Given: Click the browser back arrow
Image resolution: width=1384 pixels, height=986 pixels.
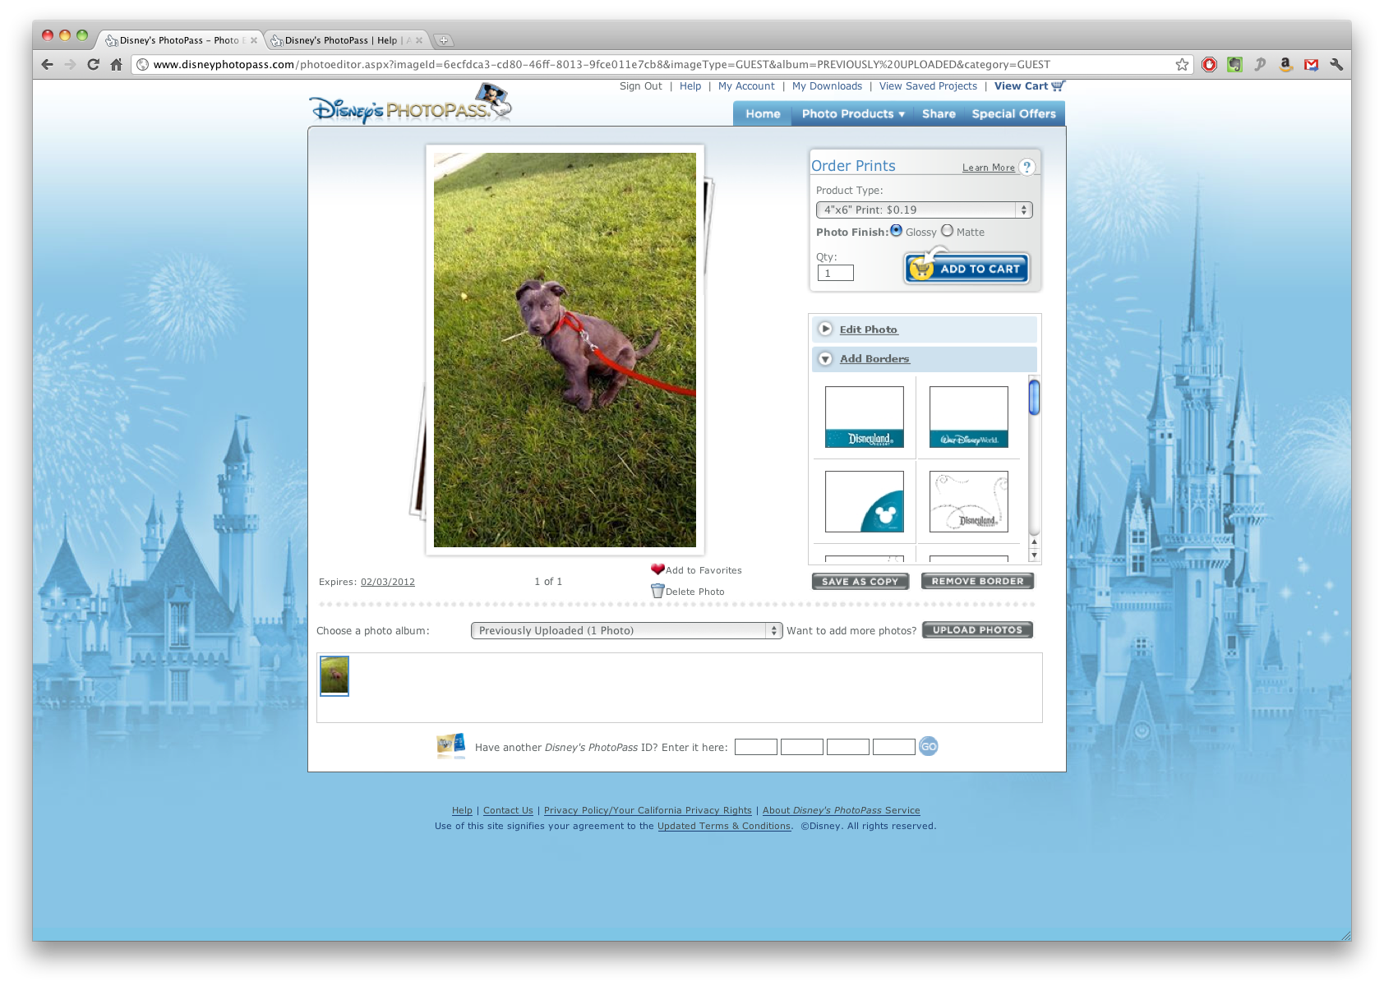Looking at the screenshot, I should (x=47, y=64).
